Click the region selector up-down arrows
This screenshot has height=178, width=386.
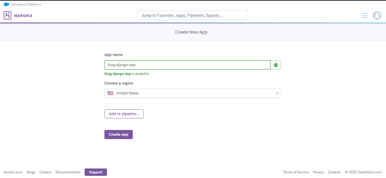277,93
